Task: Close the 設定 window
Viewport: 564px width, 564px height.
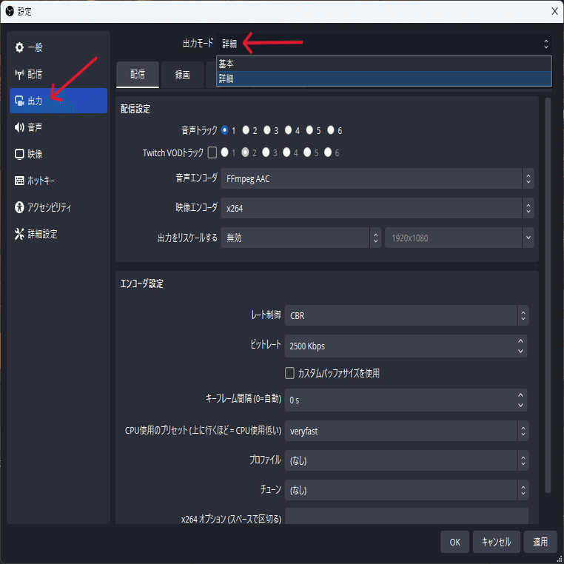Action: 554,11
